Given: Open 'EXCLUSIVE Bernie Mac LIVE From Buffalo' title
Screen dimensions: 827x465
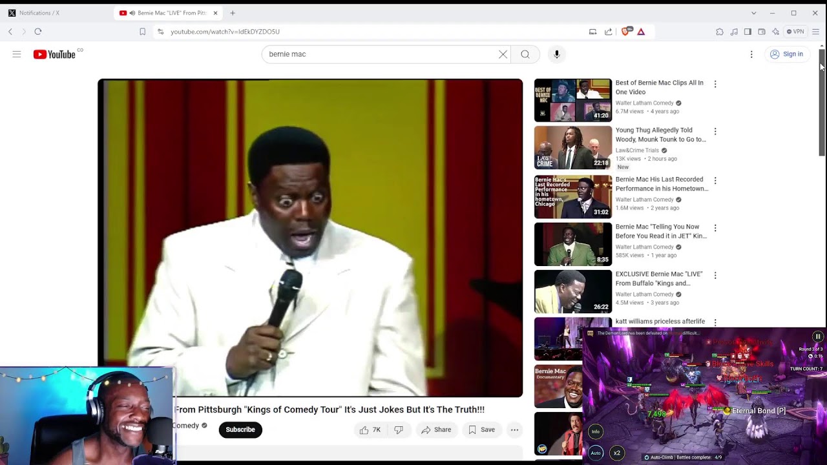Looking at the screenshot, I should 659,278.
